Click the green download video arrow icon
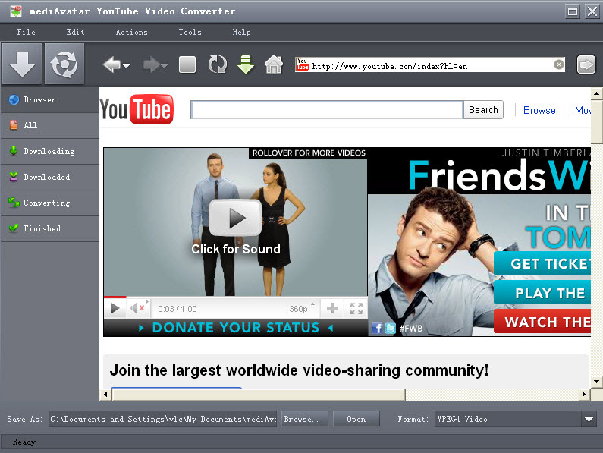This screenshot has width=603, height=453. (x=245, y=65)
